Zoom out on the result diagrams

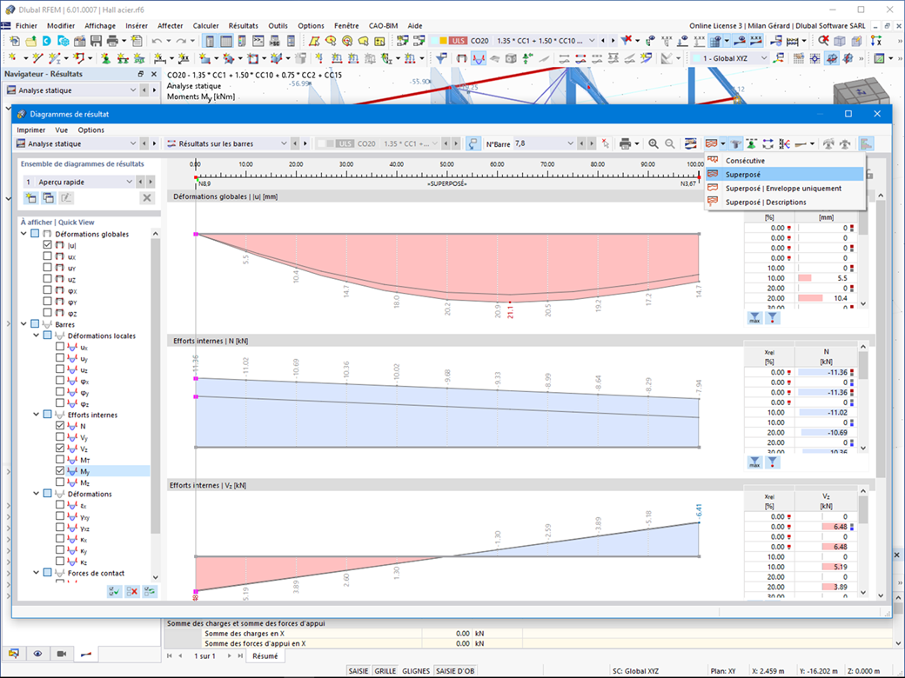pyautogui.click(x=669, y=143)
